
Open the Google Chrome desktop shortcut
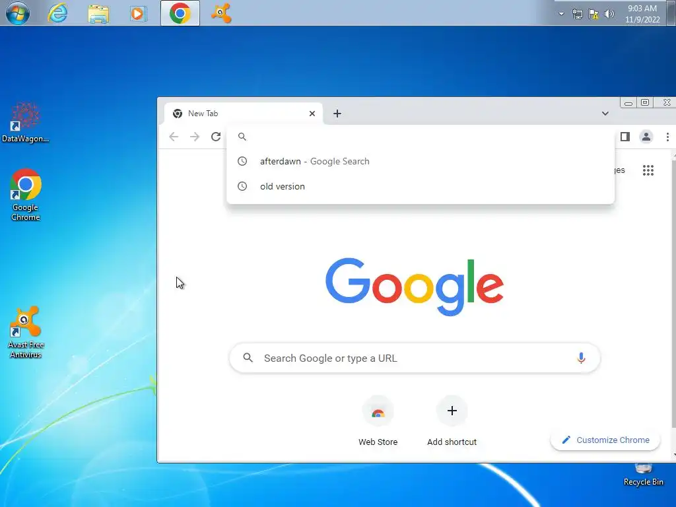click(26, 195)
